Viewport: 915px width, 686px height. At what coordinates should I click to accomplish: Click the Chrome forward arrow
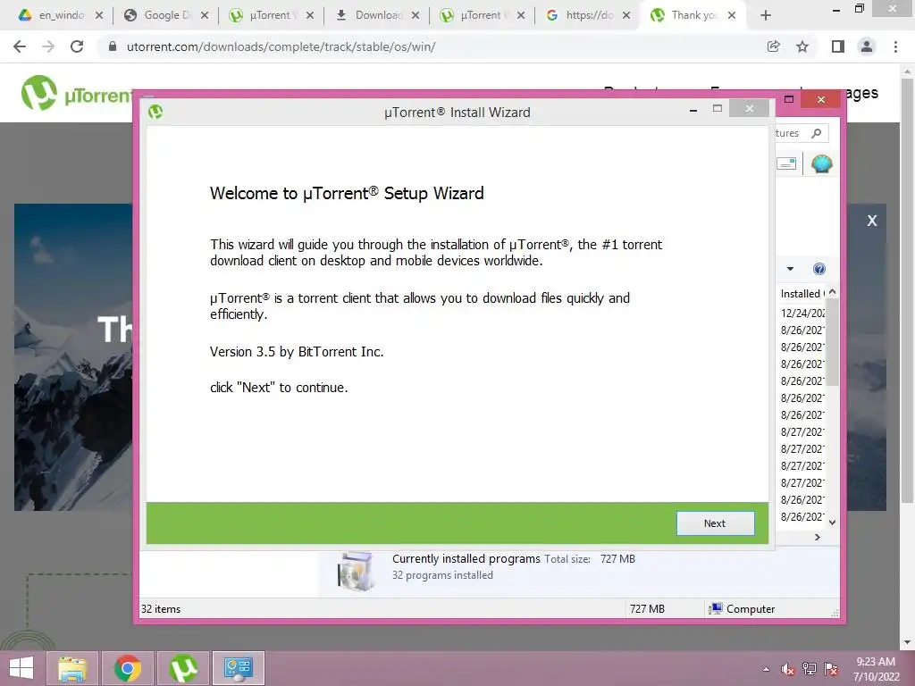48,46
